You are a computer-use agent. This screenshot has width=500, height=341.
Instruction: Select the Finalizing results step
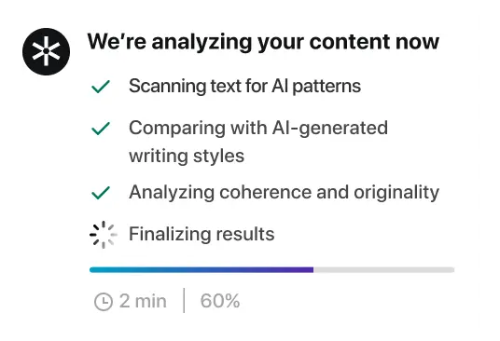click(x=201, y=235)
